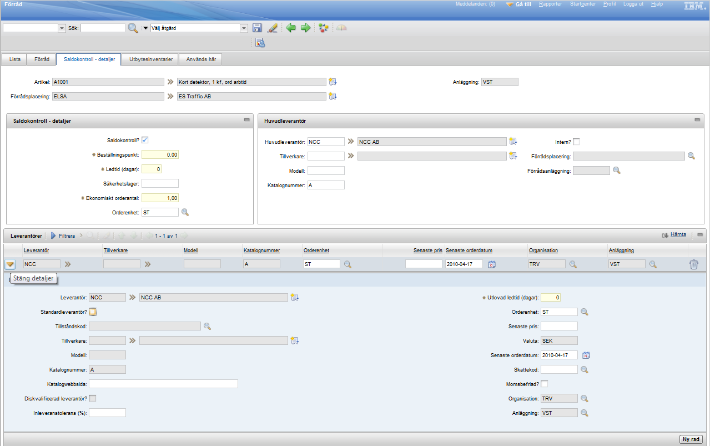Click Logga ut to sign out
Viewport: 710px width, 446px height.
click(x=633, y=4)
